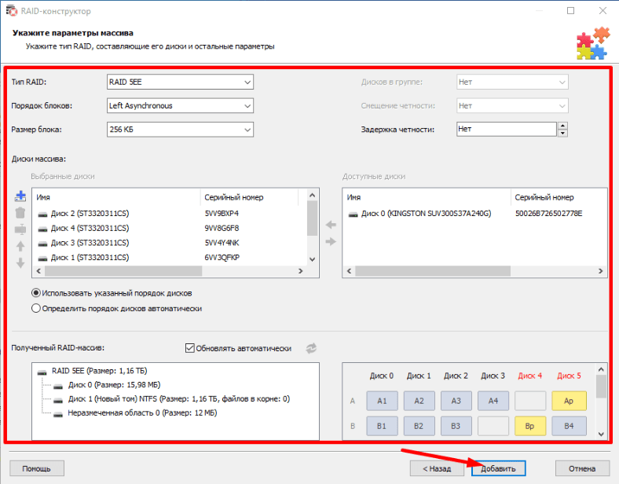Click the right arrow between disk lists

(331, 241)
